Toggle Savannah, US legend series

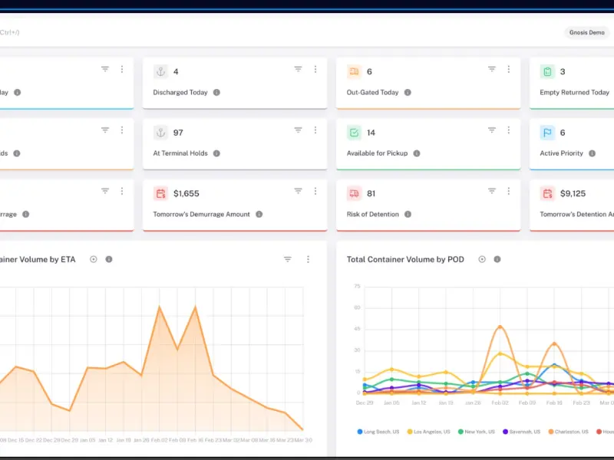click(x=521, y=432)
